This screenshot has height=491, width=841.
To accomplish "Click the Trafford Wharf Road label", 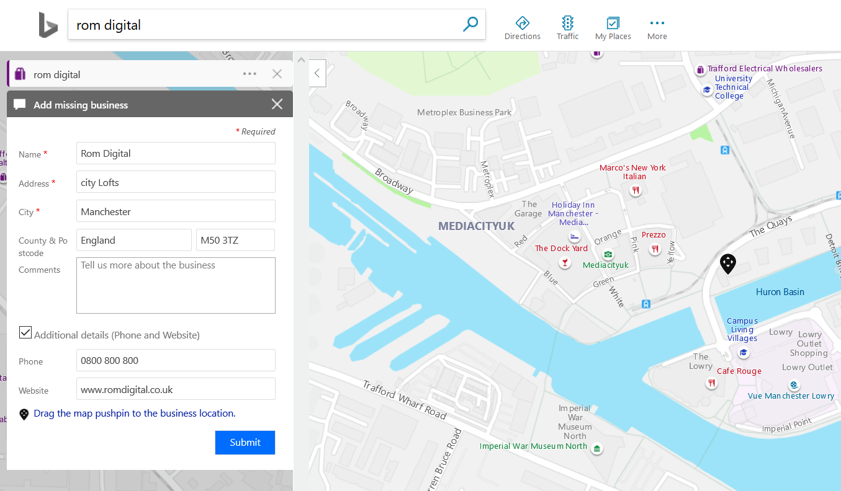I will point(405,400).
